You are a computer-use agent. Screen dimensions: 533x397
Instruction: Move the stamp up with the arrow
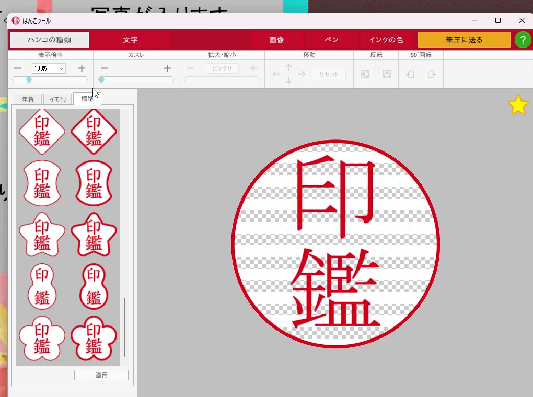(288, 67)
